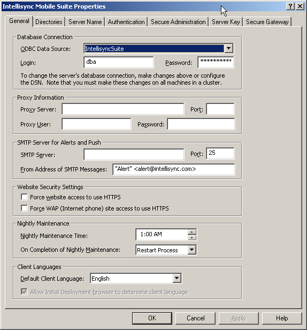Image resolution: width=307 pixels, height=330 pixels.
Task: Open the Secure Gateway tab
Action: point(267,22)
